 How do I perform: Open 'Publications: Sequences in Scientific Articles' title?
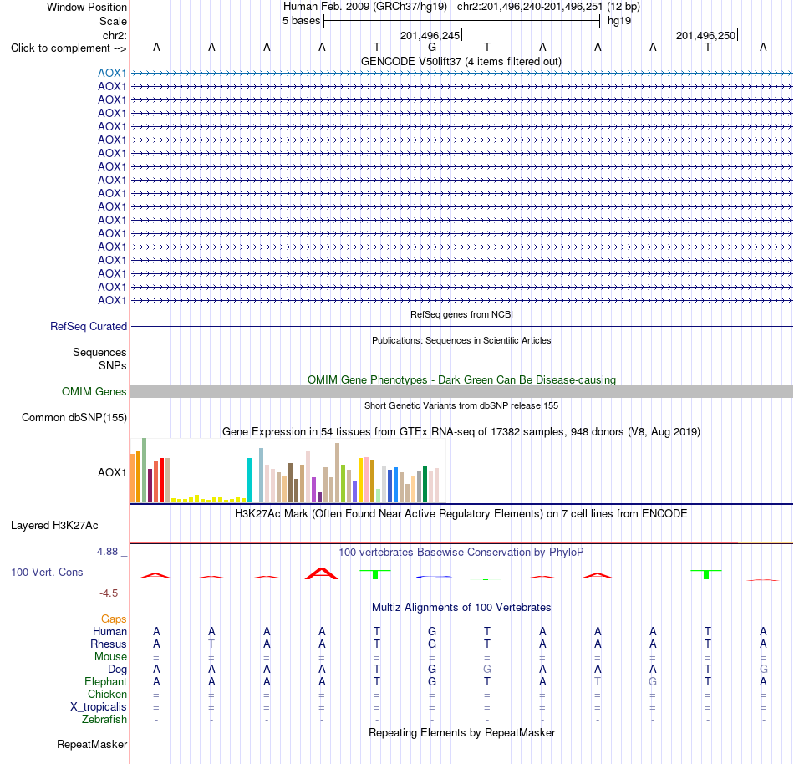point(461,340)
